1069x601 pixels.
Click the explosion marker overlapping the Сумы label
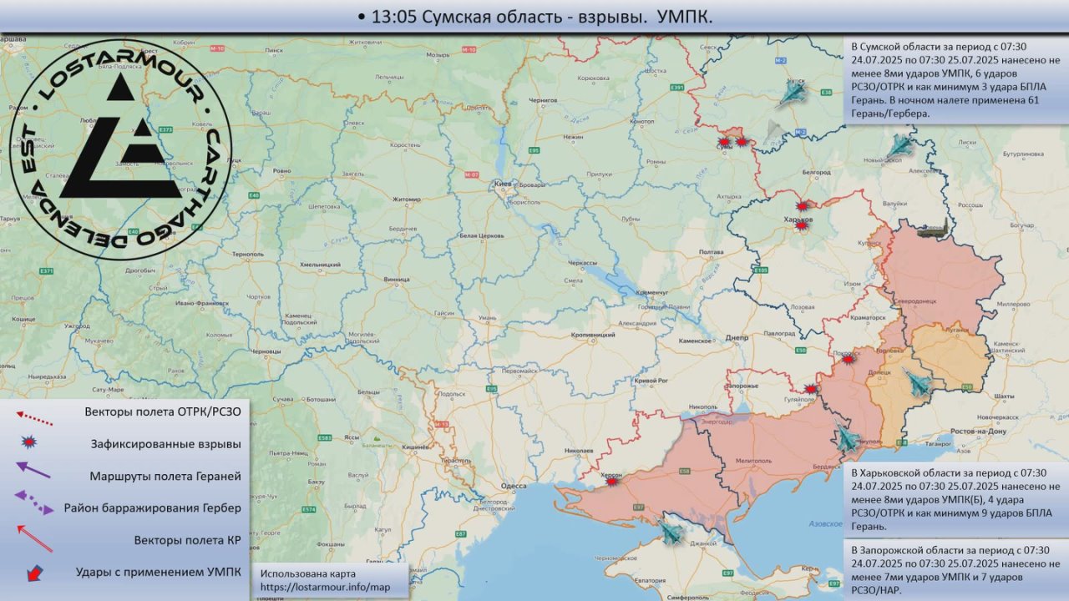724,143
